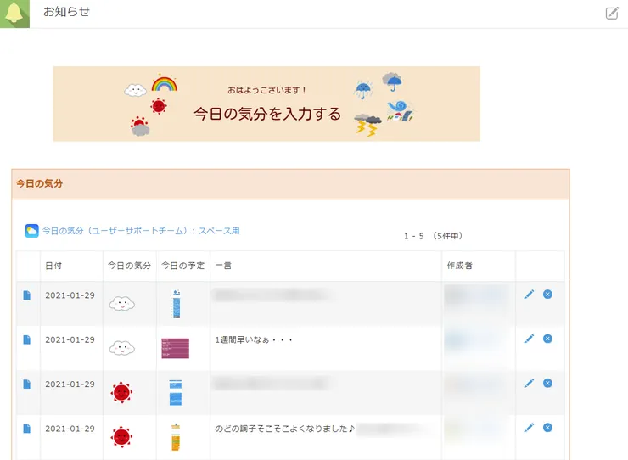Edit the "1週間早いなぁ" record via pencil icon
The height and width of the screenshot is (460, 628).
[530, 339]
